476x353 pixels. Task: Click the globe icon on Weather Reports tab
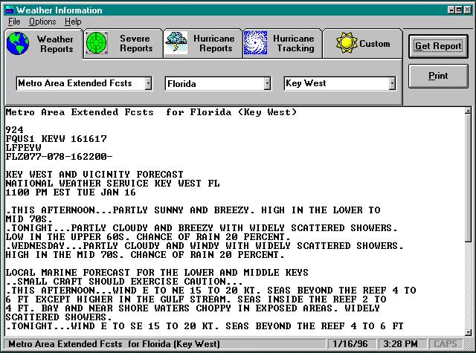coord(18,43)
